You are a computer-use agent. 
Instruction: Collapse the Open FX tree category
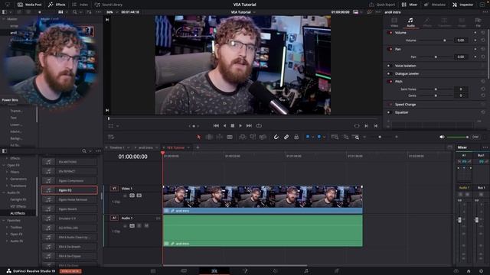coord(4,165)
